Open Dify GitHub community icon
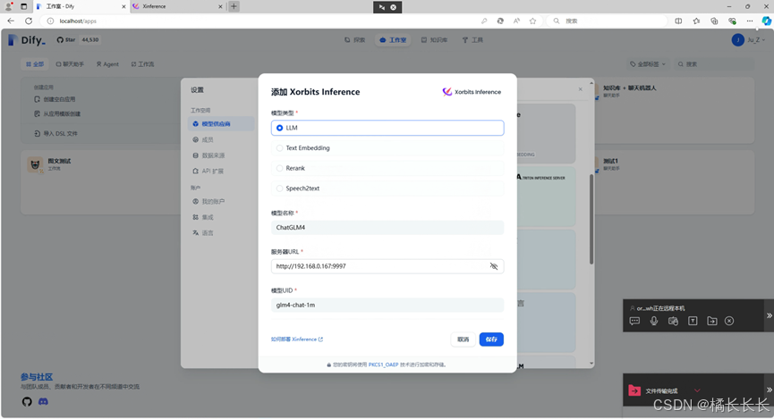Image resolution: width=774 pixels, height=419 pixels. 27,402
